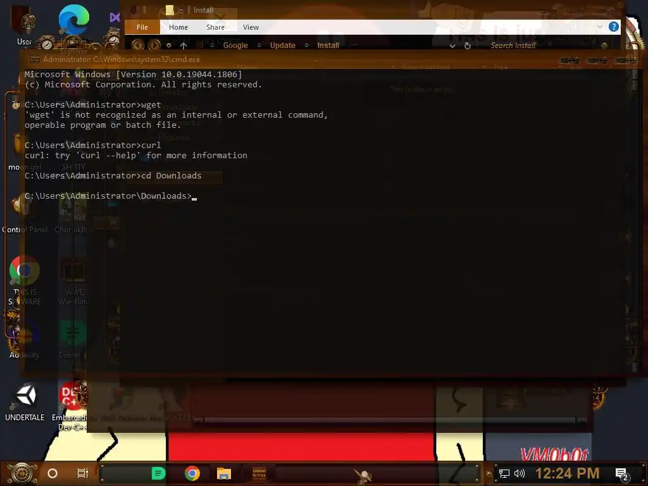
Task: Open Task View on the taskbar
Action: pyautogui.click(x=83, y=473)
